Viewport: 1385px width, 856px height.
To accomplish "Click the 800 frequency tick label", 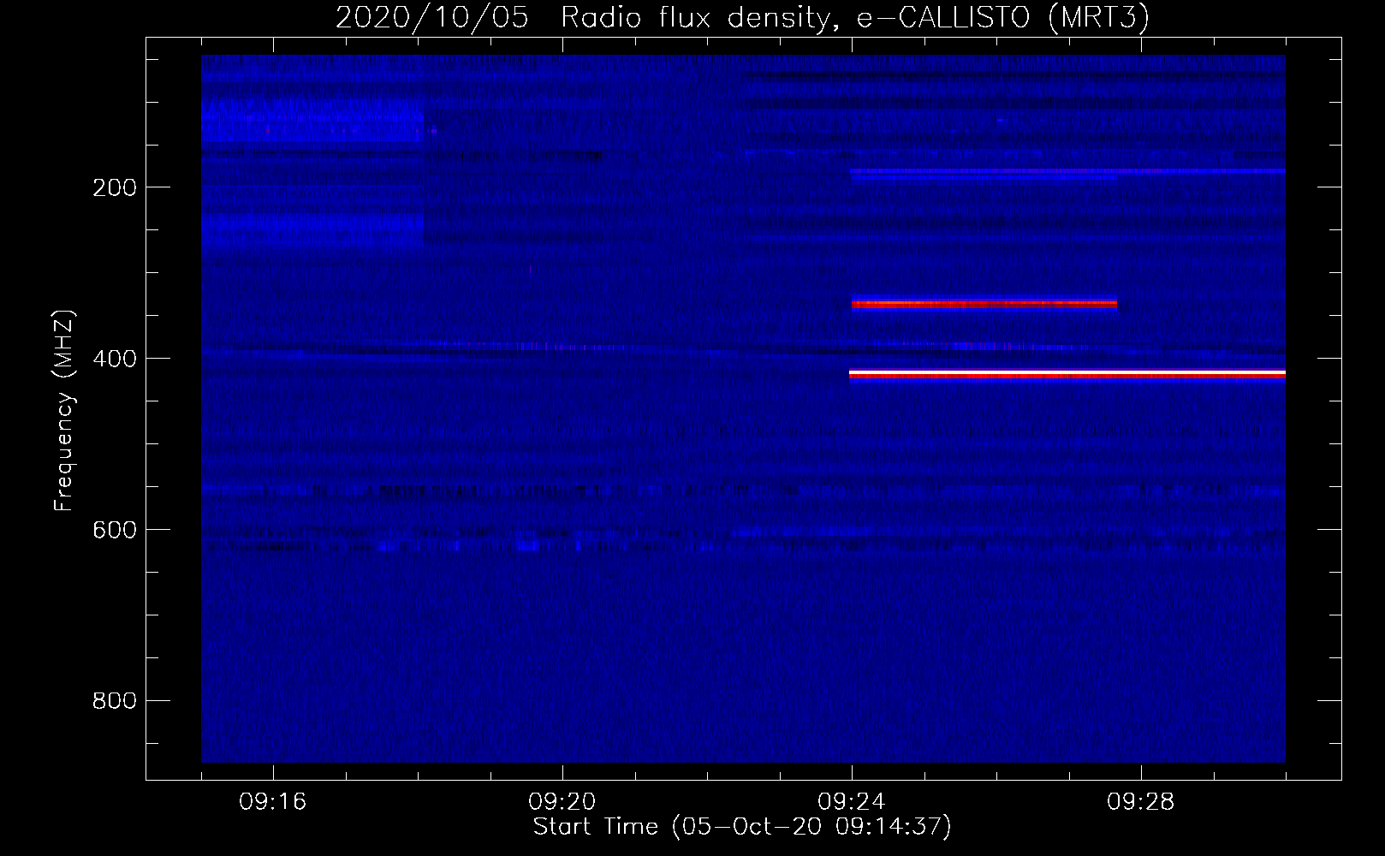I will tap(115, 701).
